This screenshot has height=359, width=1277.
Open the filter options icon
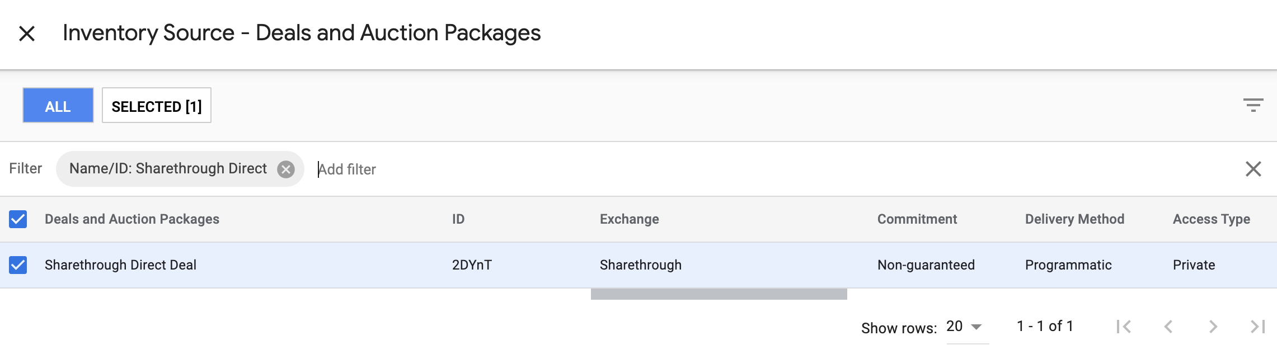click(1253, 105)
